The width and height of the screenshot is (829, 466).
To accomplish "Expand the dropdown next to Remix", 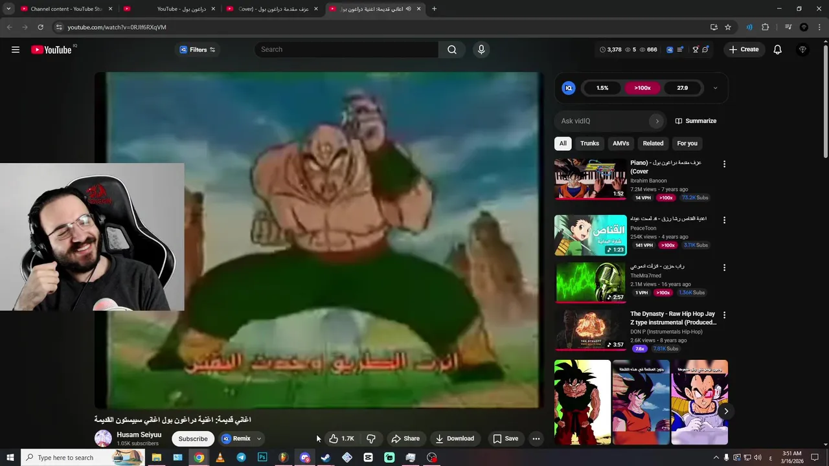I will (258, 439).
